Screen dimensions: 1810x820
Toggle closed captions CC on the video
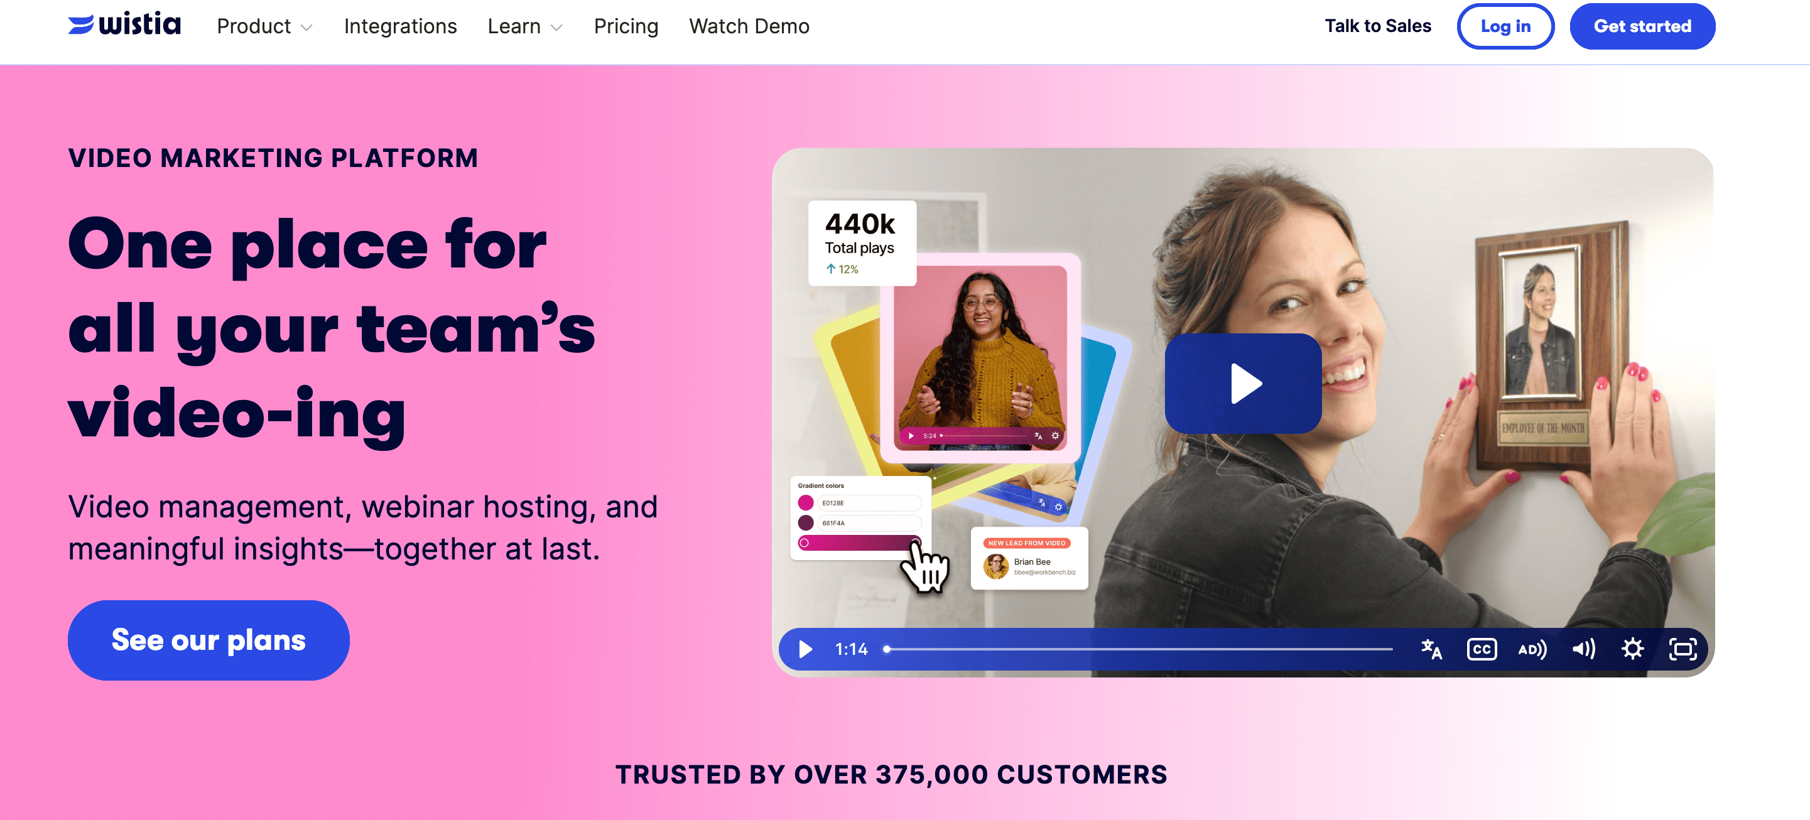click(1481, 649)
